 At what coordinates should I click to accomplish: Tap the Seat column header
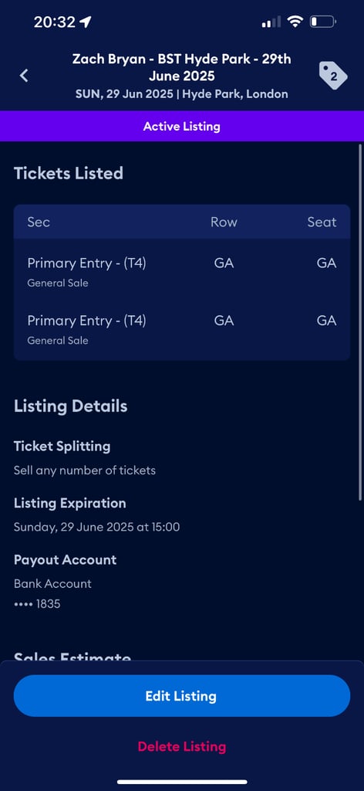[x=322, y=222]
